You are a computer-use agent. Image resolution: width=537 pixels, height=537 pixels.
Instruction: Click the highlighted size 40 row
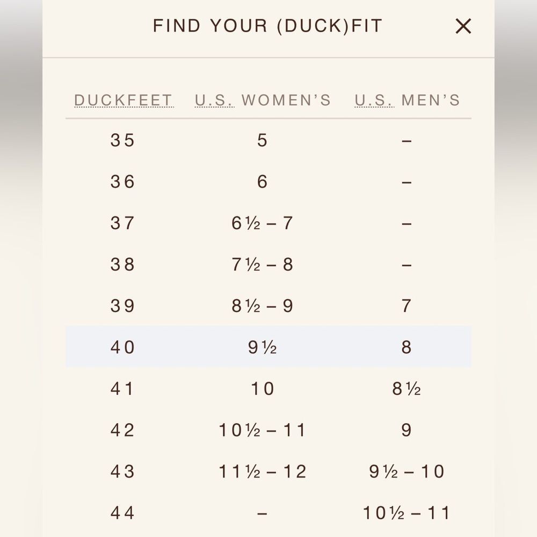click(268, 347)
